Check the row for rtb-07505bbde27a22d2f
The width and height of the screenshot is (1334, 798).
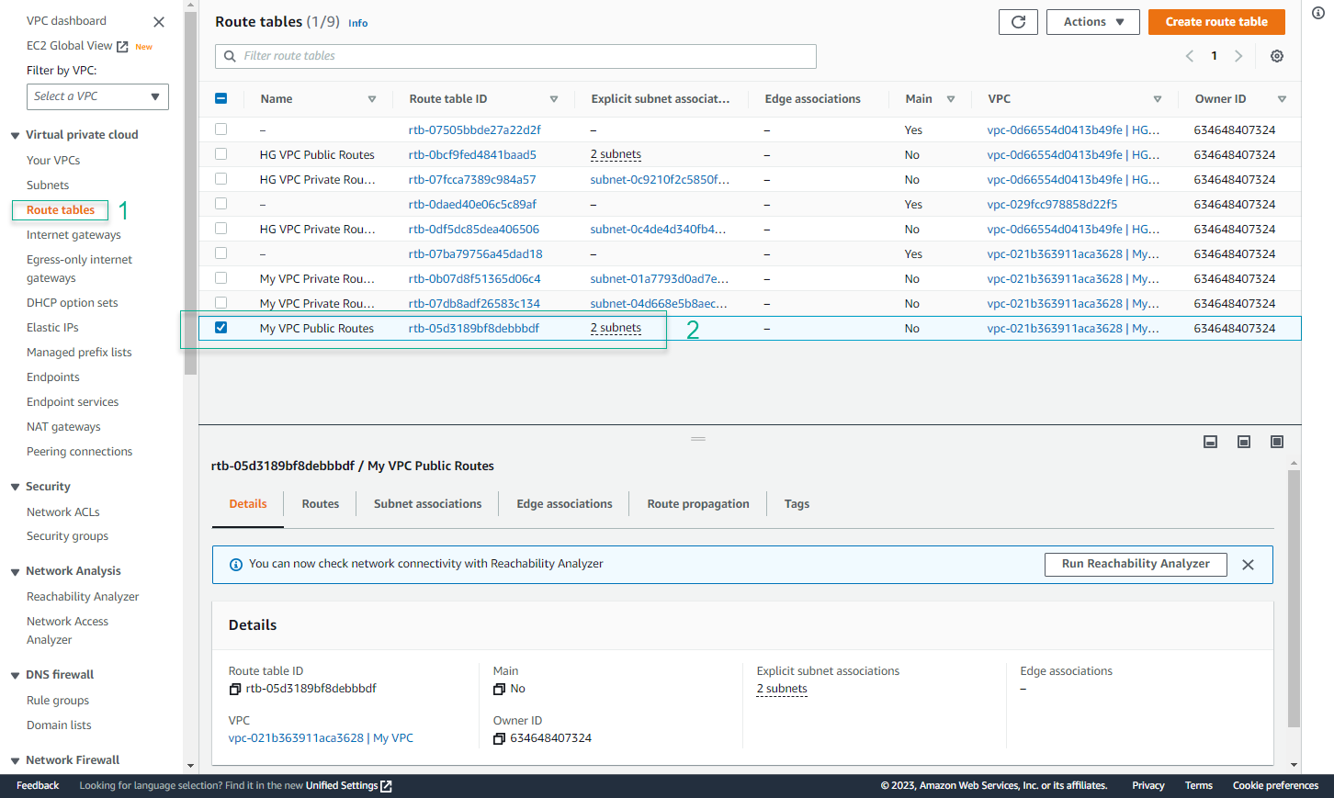click(x=220, y=129)
